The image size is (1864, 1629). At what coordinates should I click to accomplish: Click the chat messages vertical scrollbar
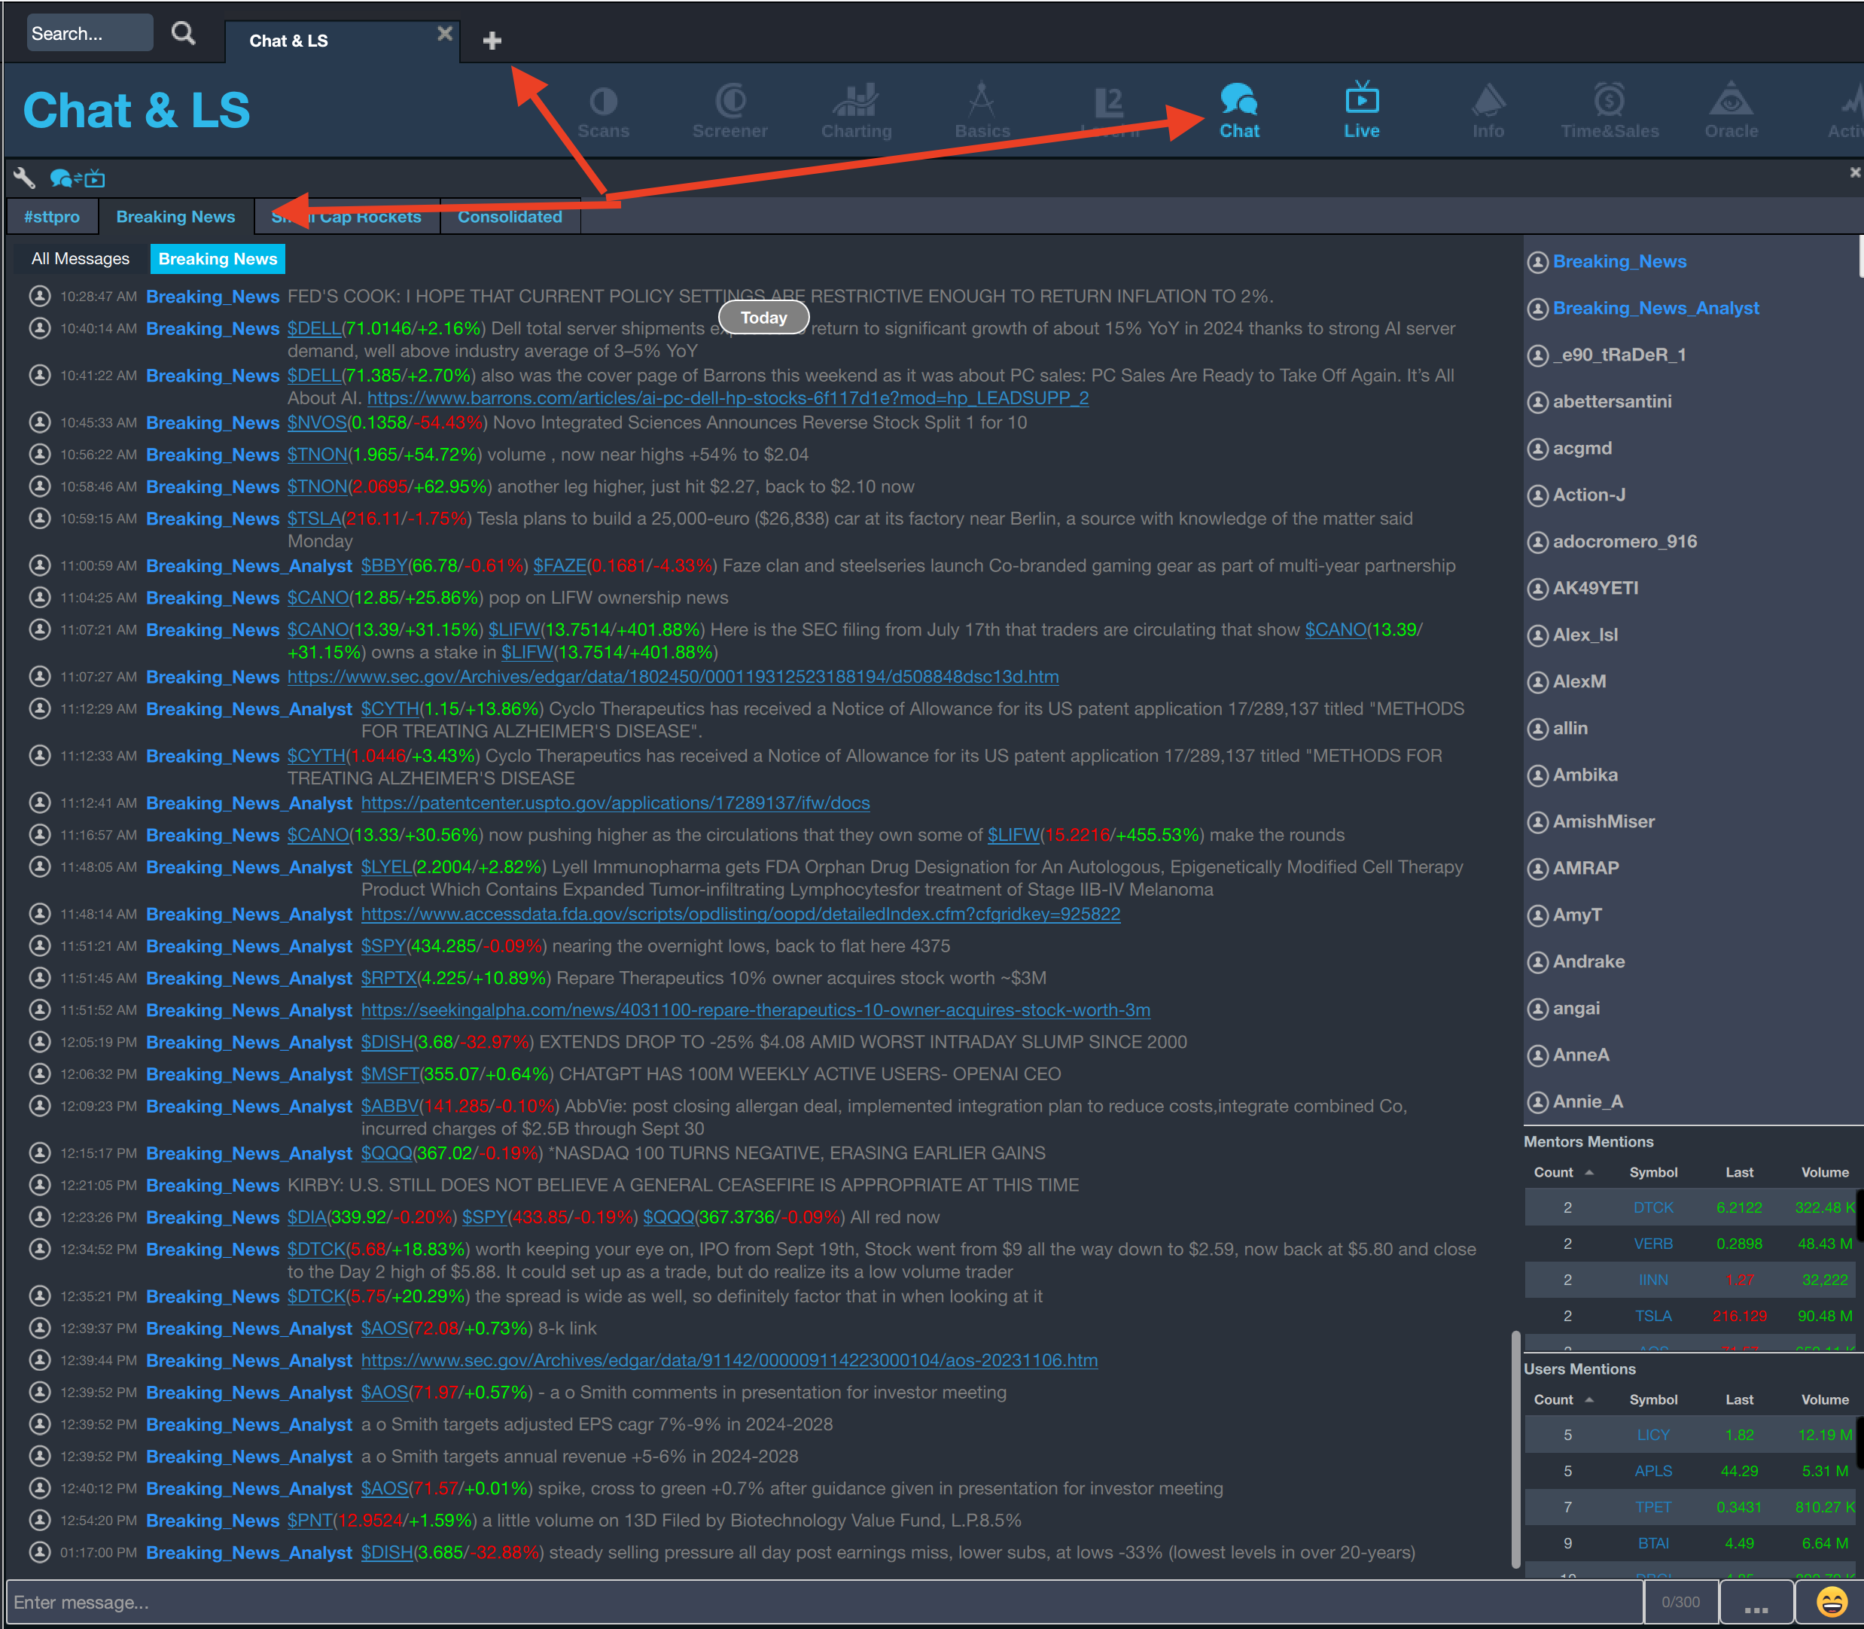(1515, 1451)
